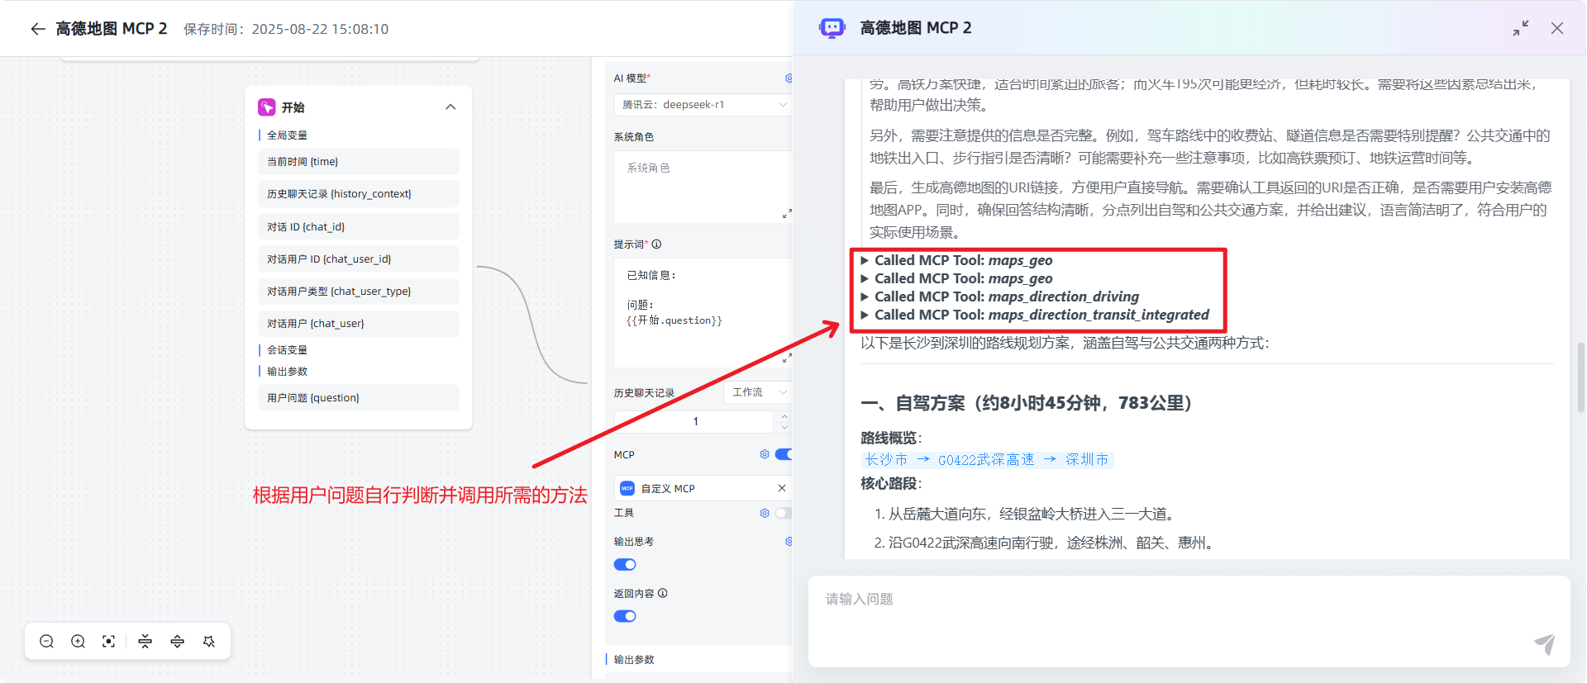Fit workflow canvas to view
This screenshot has height=683, width=1587.
click(108, 642)
